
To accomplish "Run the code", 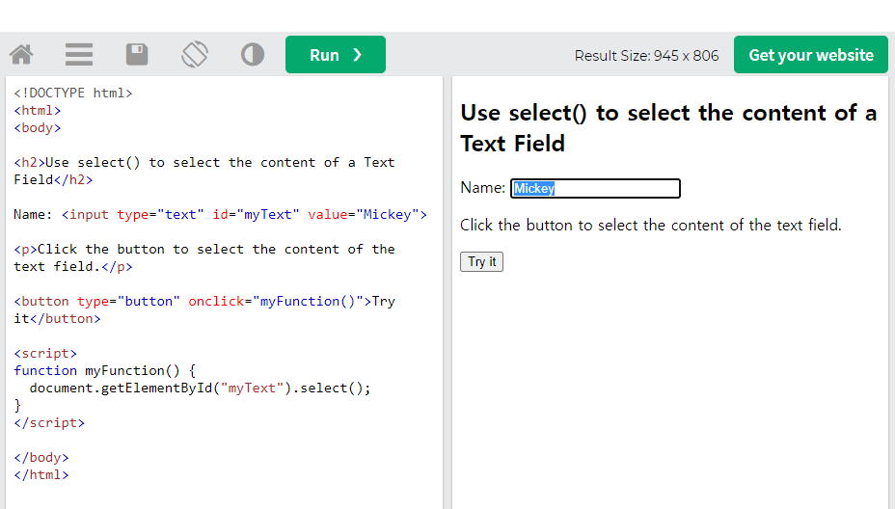I will [x=336, y=55].
